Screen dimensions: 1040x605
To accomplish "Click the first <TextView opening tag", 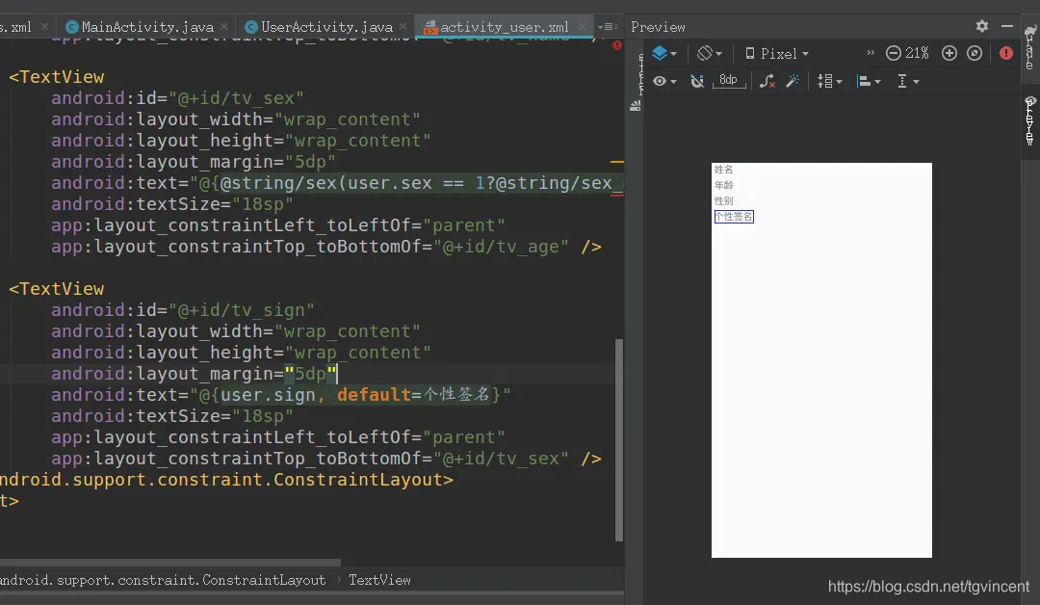I will (x=57, y=77).
